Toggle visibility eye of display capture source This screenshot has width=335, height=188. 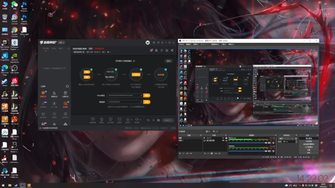coord(223,140)
